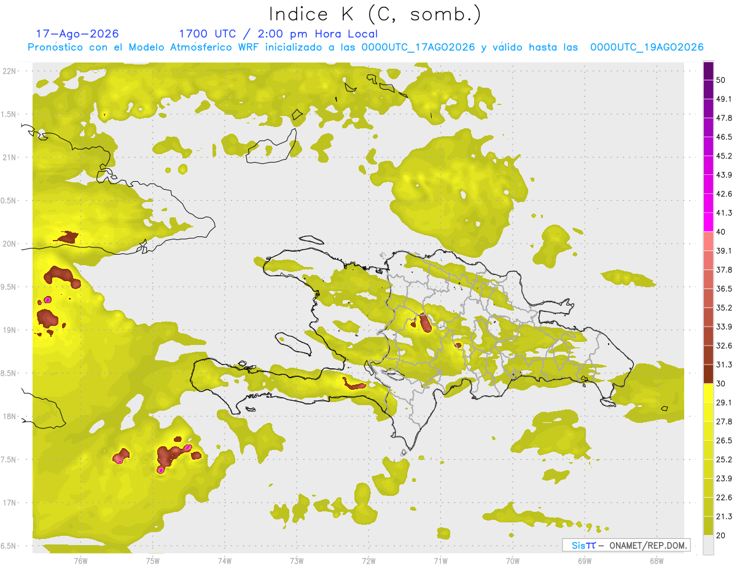Select the '17-Ago-2026' date text
The image size is (737, 569).
(x=77, y=34)
